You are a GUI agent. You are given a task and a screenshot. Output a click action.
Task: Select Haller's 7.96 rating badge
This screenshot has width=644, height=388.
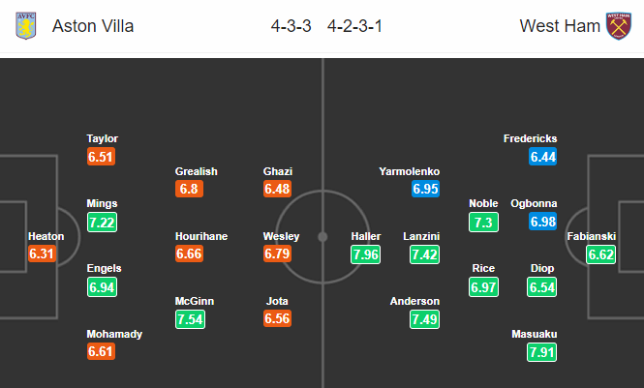click(365, 254)
